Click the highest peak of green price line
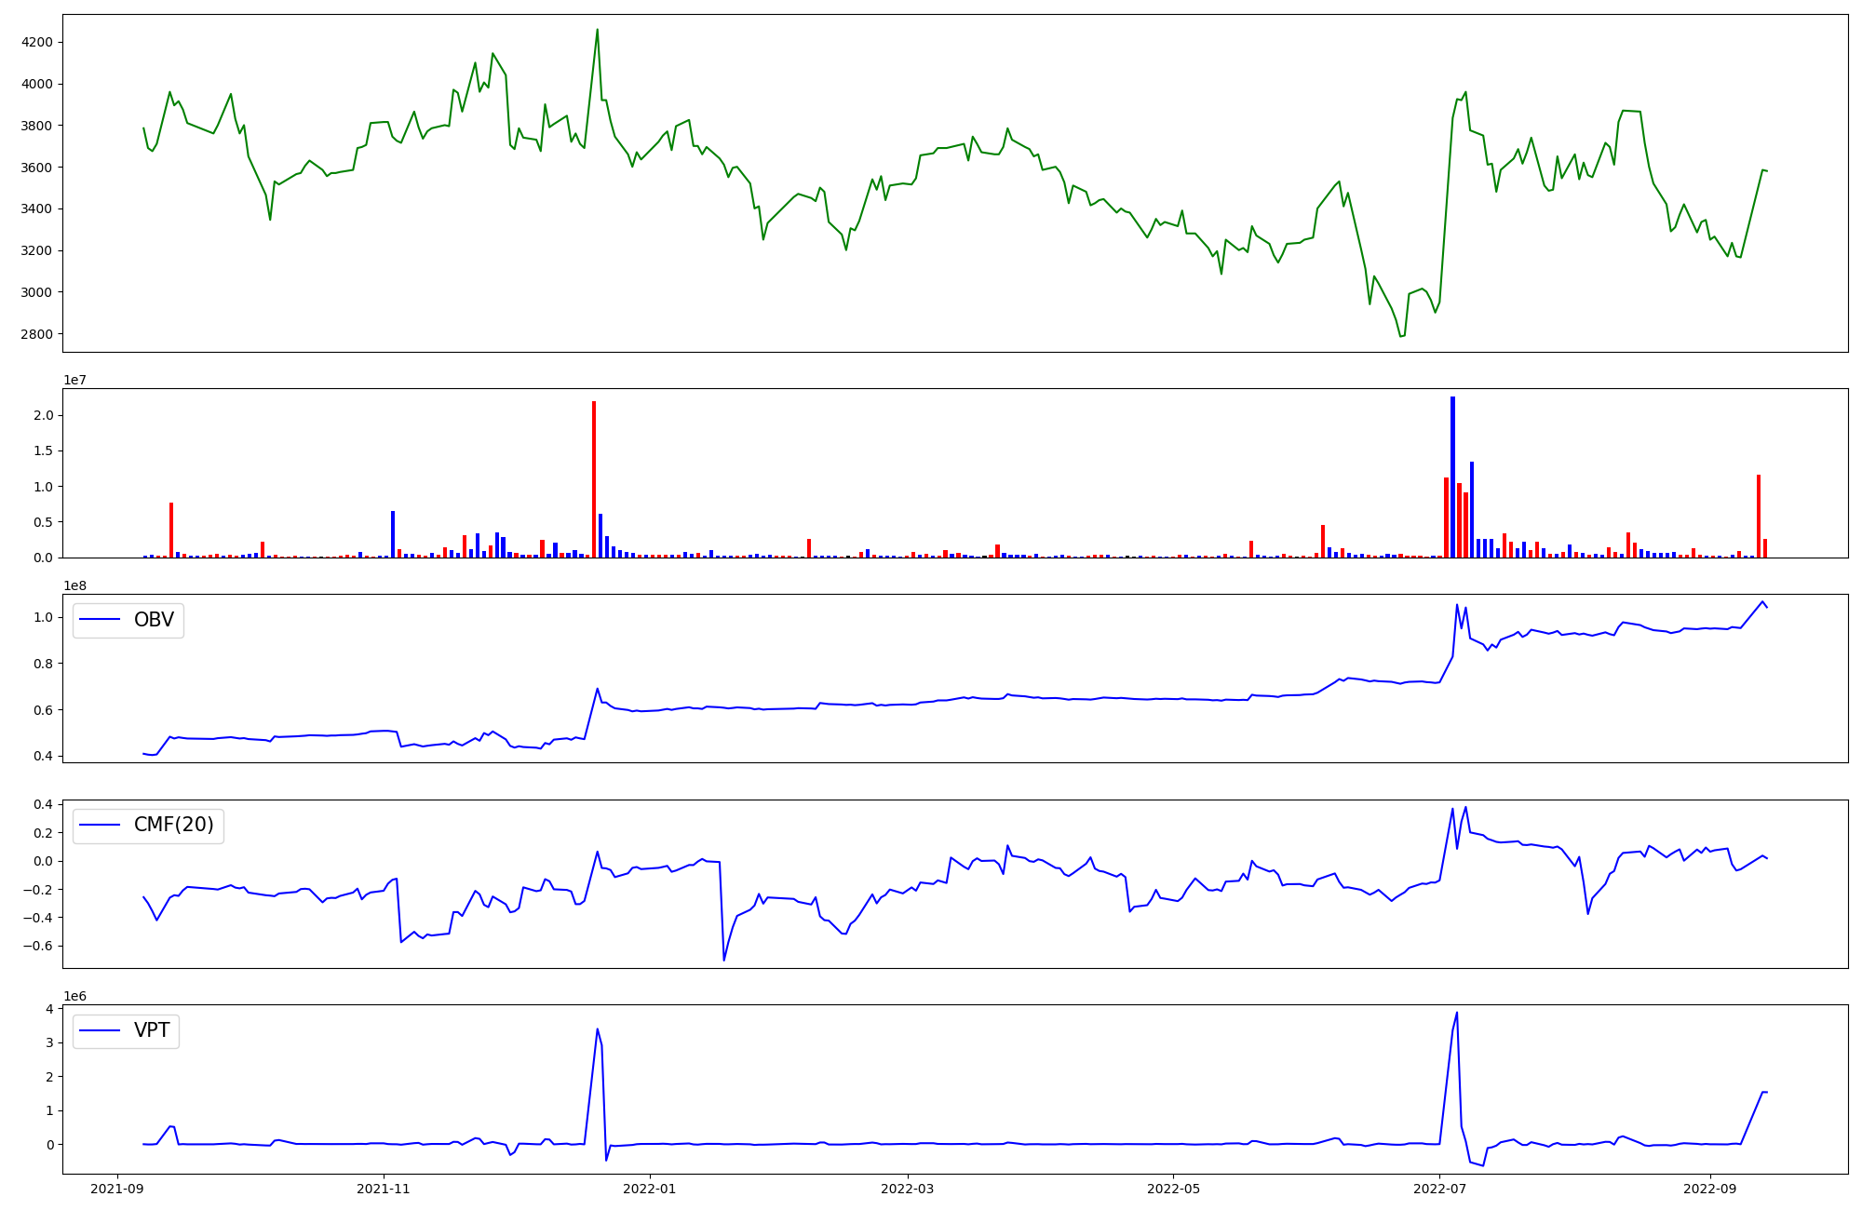1862x1210 pixels. (597, 30)
